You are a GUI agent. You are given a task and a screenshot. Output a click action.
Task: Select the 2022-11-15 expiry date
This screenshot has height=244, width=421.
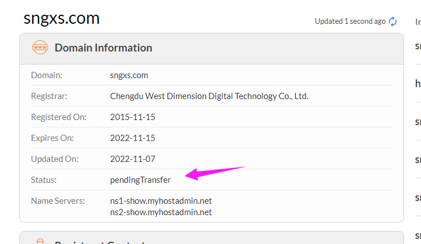pos(132,138)
